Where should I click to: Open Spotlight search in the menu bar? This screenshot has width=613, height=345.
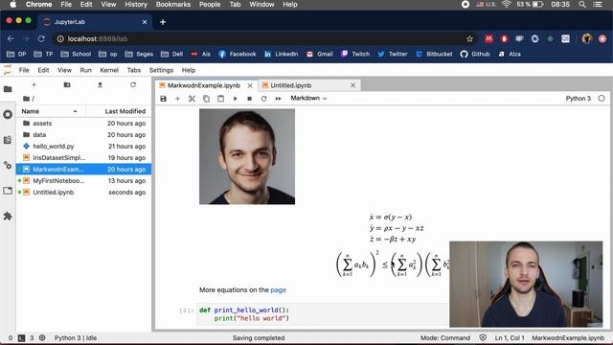point(582,4)
